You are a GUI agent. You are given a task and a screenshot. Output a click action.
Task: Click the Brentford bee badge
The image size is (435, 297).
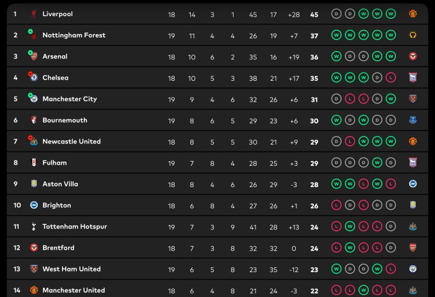[x=34, y=248]
